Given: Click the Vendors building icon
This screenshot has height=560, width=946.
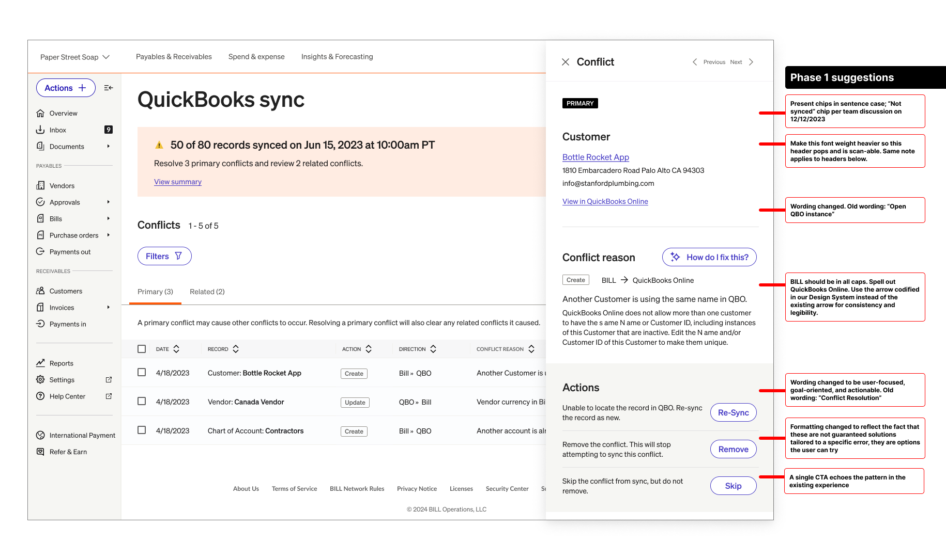Looking at the screenshot, I should (40, 185).
